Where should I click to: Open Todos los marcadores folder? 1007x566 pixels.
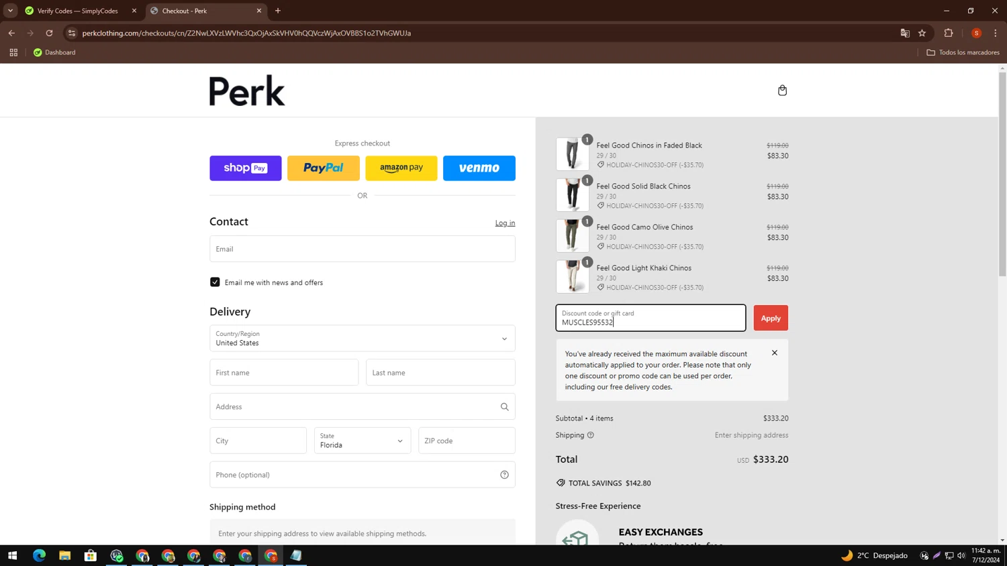coord(963,52)
